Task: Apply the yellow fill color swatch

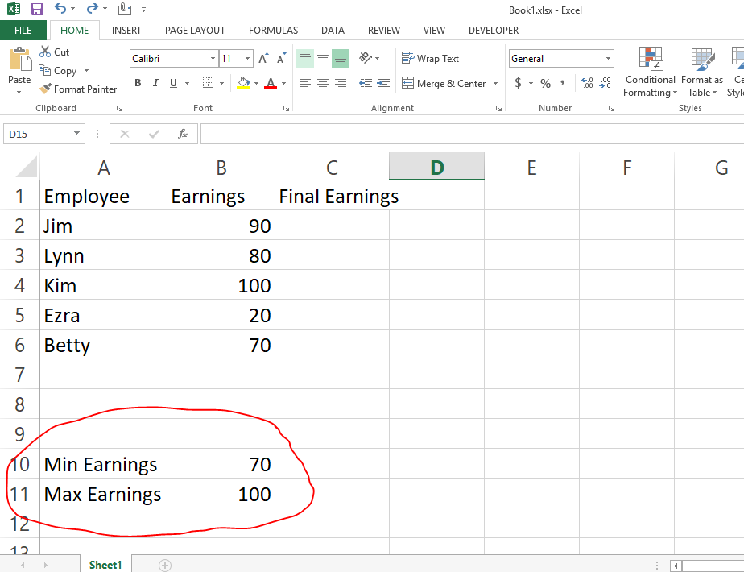Action: point(244,83)
